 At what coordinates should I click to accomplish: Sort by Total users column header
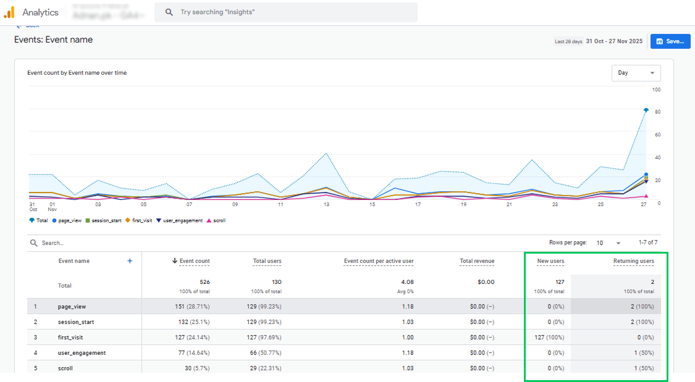pyautogui.click(x=267, y=261)
